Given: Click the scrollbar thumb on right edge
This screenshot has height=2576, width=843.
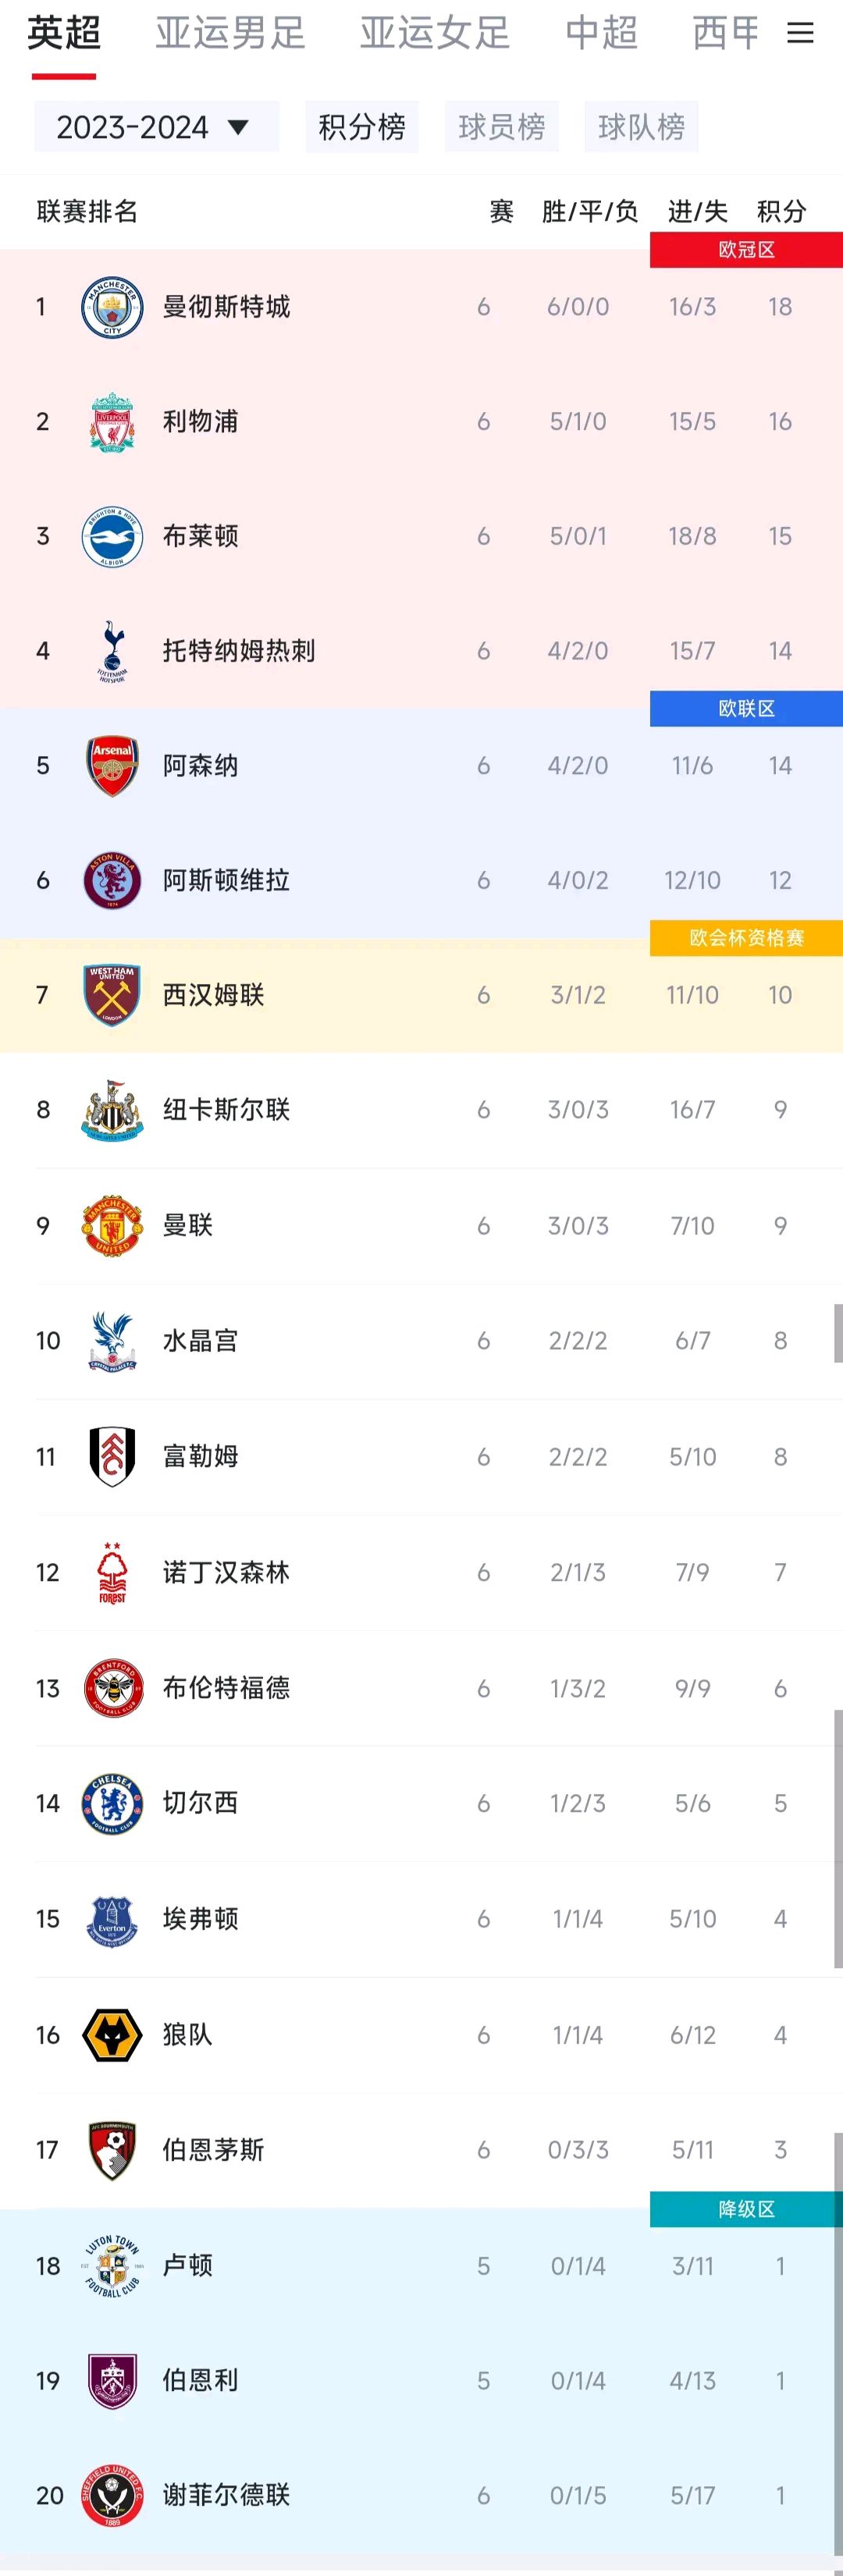Looking at the screenshot, I should point(838,1333).
